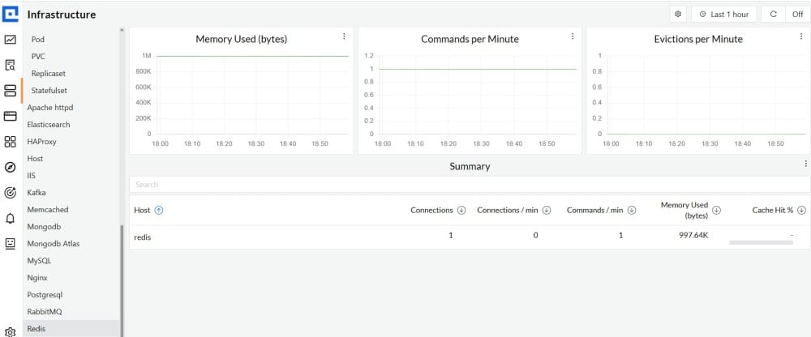This screenshot has width=811, height=337.
Task: Open the target goals icon in sidebar
Action: tap(11, 193)
